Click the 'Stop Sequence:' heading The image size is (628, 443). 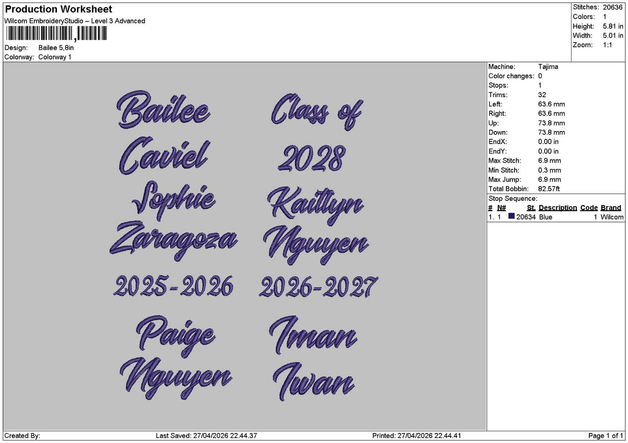click(513, 199)
